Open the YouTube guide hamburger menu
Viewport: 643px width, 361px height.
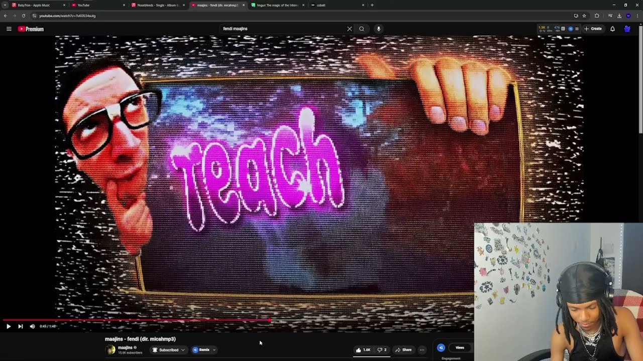click(9, 29)
